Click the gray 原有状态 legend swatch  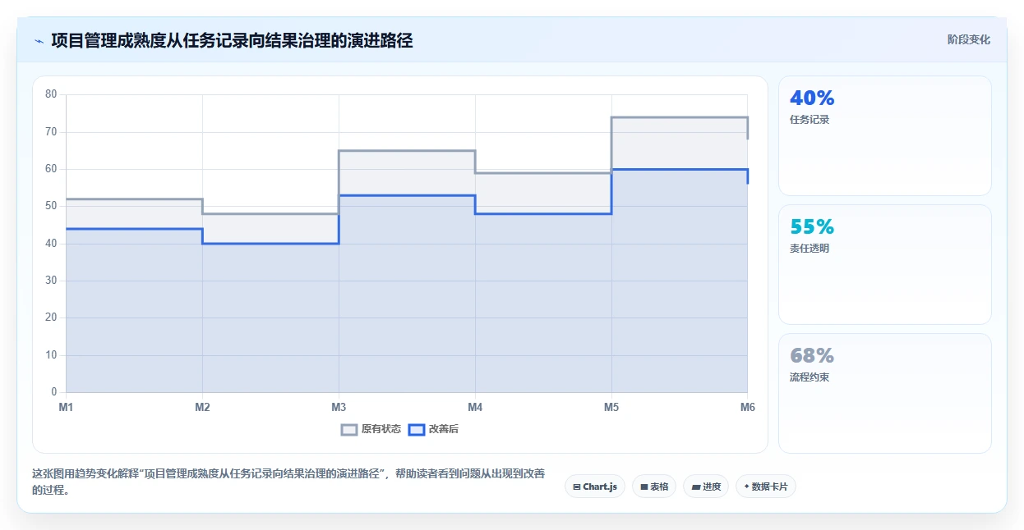tap(349, 429)
